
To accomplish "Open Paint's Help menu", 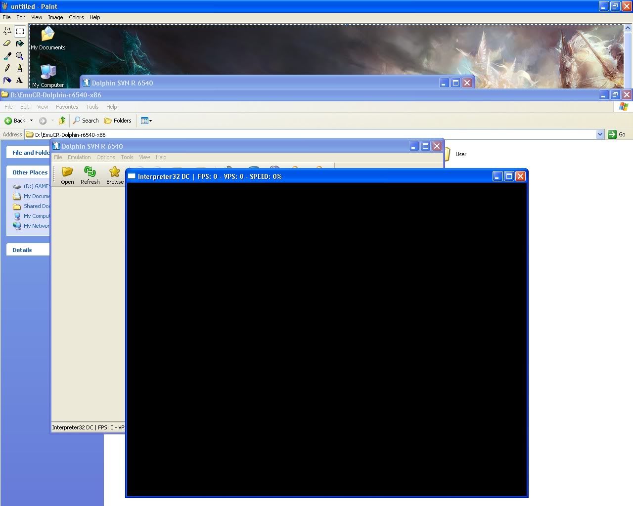I will pos(94,17).
